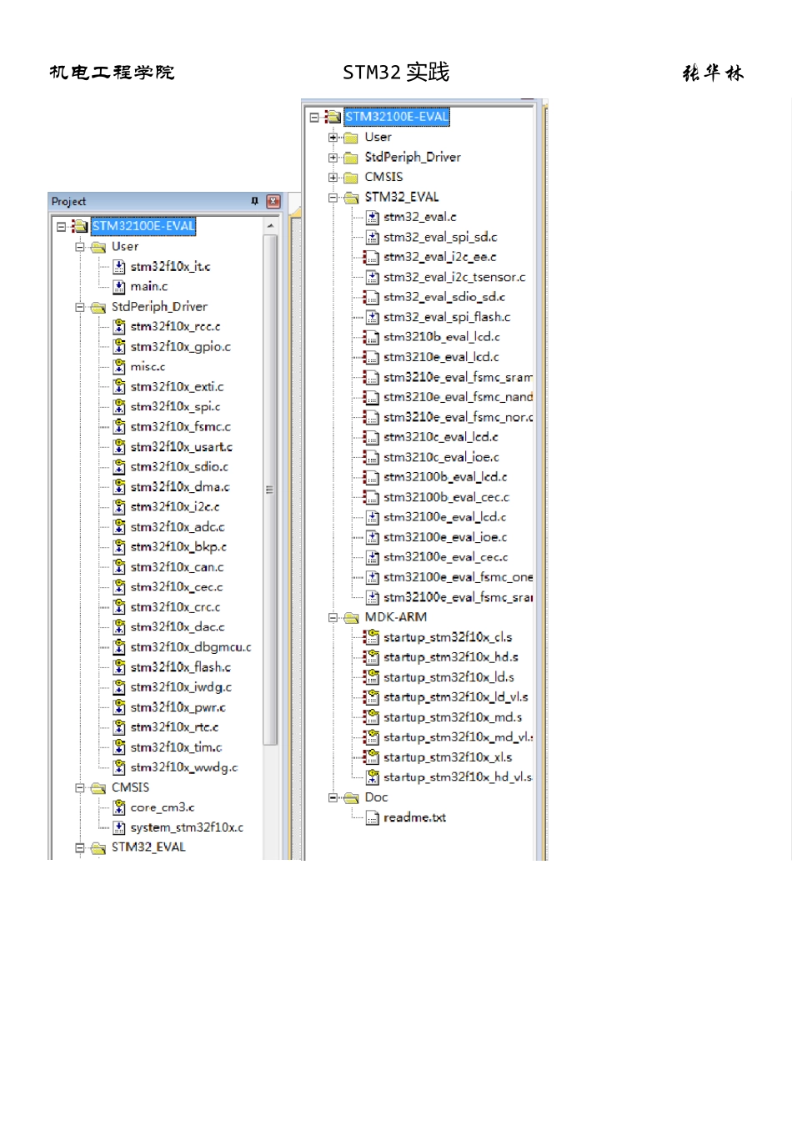Click the file icon beside stm32f10x_dma.c

coord(119,487)
